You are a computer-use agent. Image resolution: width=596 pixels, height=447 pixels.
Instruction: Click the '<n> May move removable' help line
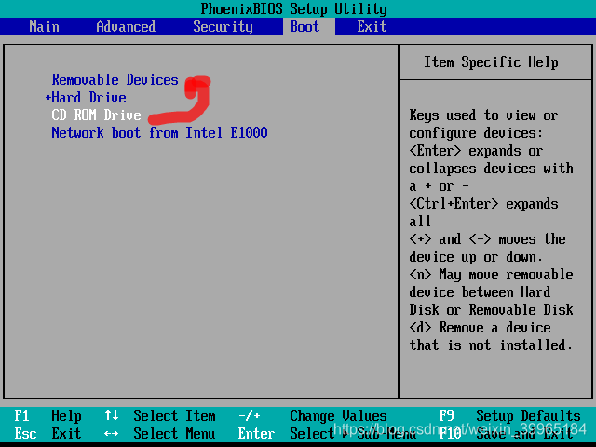491,275
